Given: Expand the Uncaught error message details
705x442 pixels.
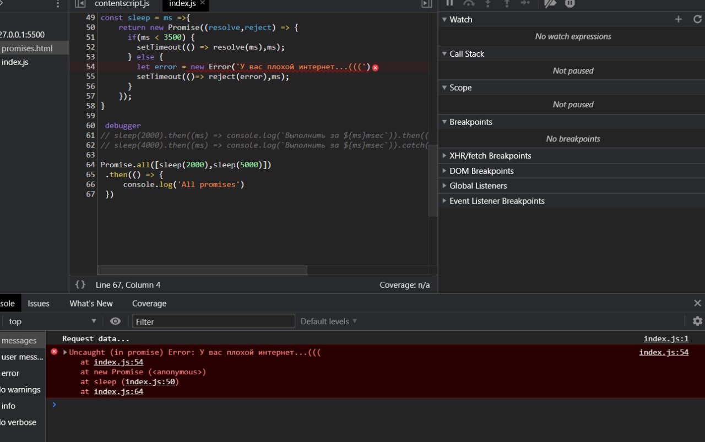Looking at the screenshot, I should tap(66, 352).
